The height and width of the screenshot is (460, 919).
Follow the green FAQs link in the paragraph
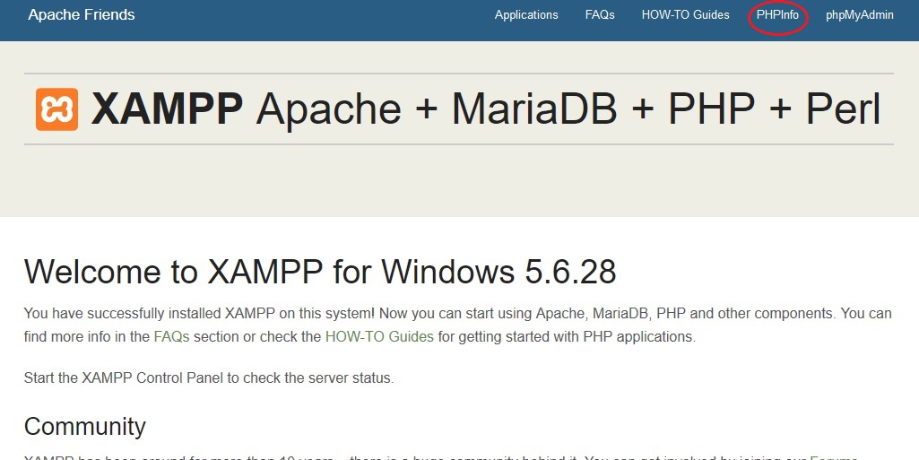pos(172,337)
